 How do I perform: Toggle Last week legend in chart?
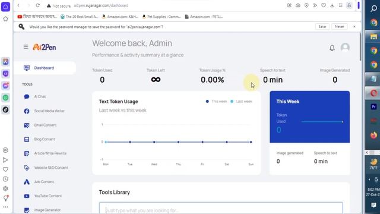[x=241, y=102]
